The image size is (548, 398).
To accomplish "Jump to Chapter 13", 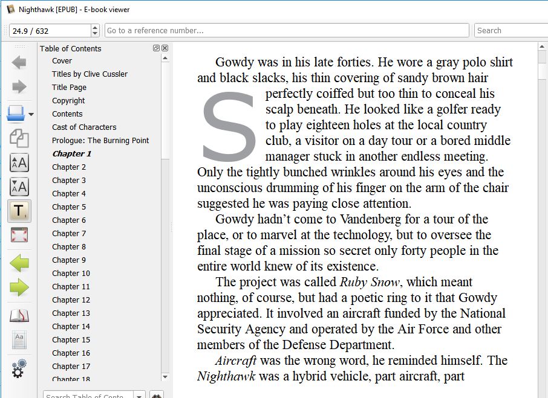I will tap(71, 313).
